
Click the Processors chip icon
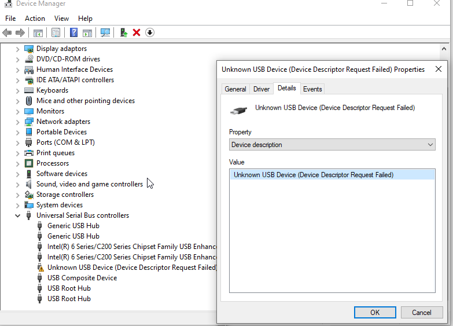point(29,163)
